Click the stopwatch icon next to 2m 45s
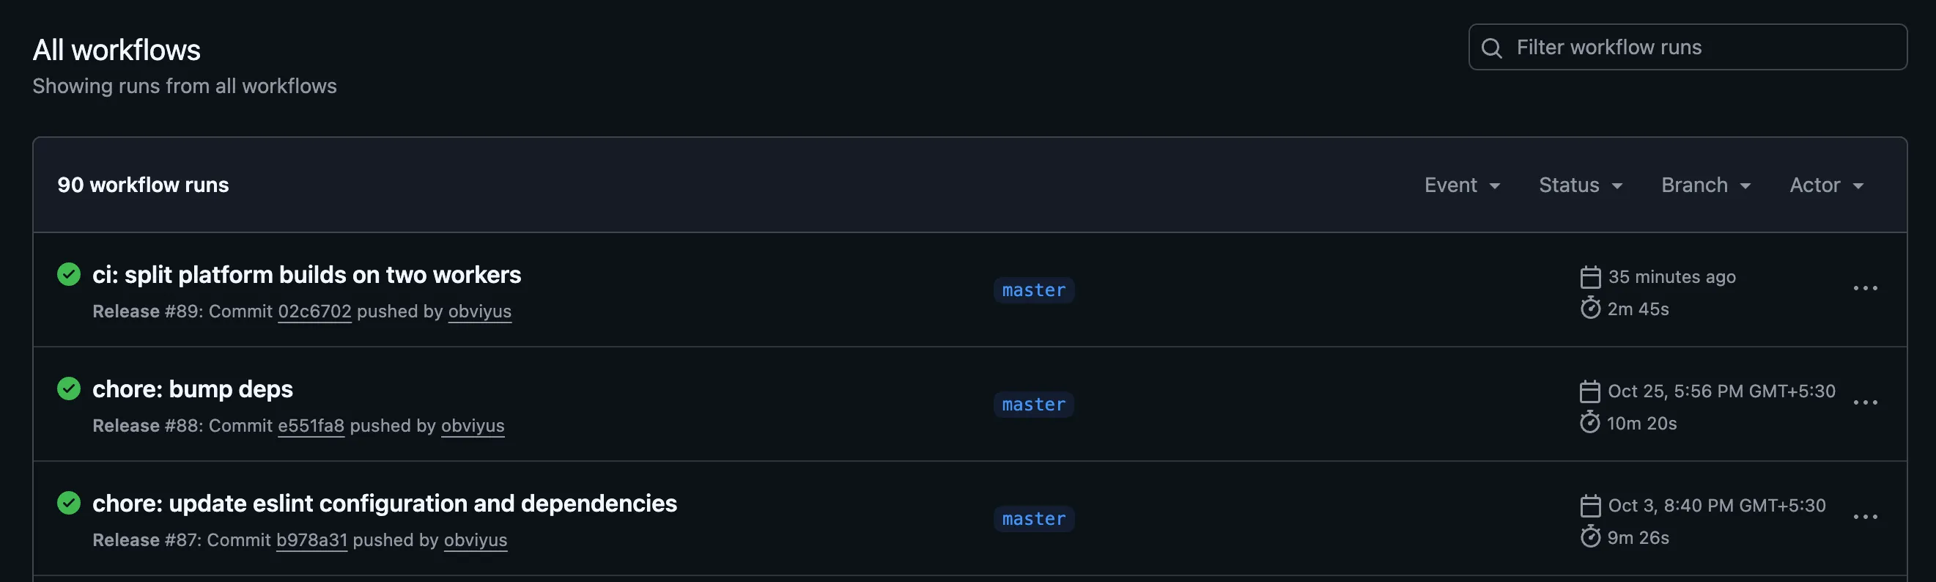 tap(1589, 309)
